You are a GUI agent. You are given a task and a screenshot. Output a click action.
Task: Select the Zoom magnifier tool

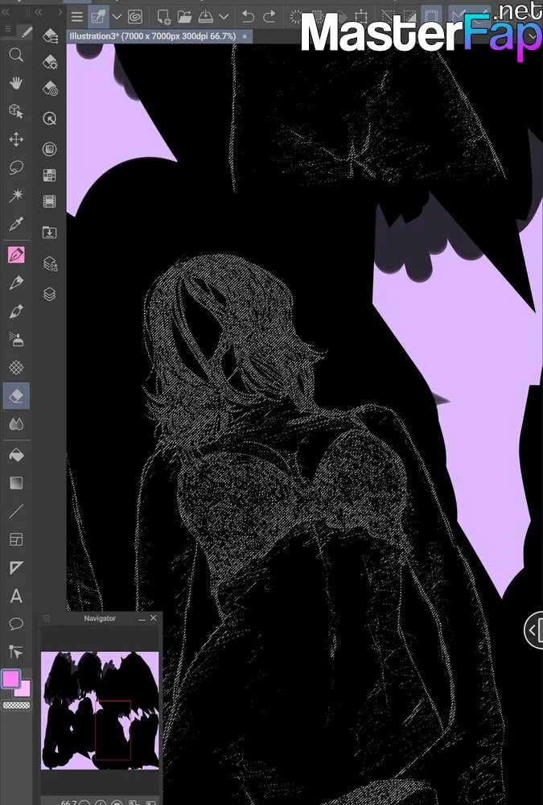pos(16,55)
